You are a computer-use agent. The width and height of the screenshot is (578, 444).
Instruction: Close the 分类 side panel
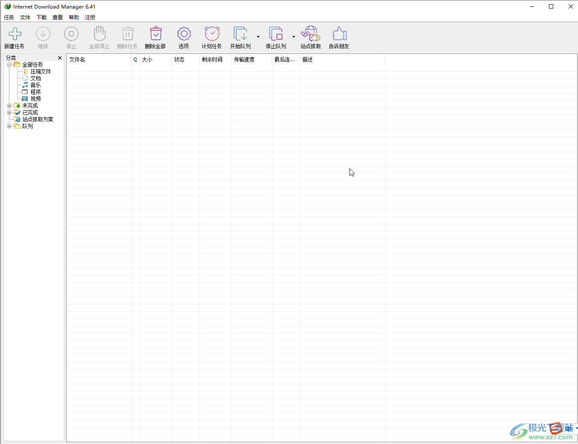60,58
